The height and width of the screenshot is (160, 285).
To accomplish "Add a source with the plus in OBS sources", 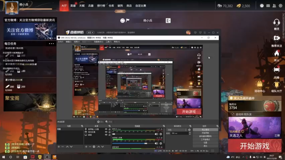I will tap(86, 146).
